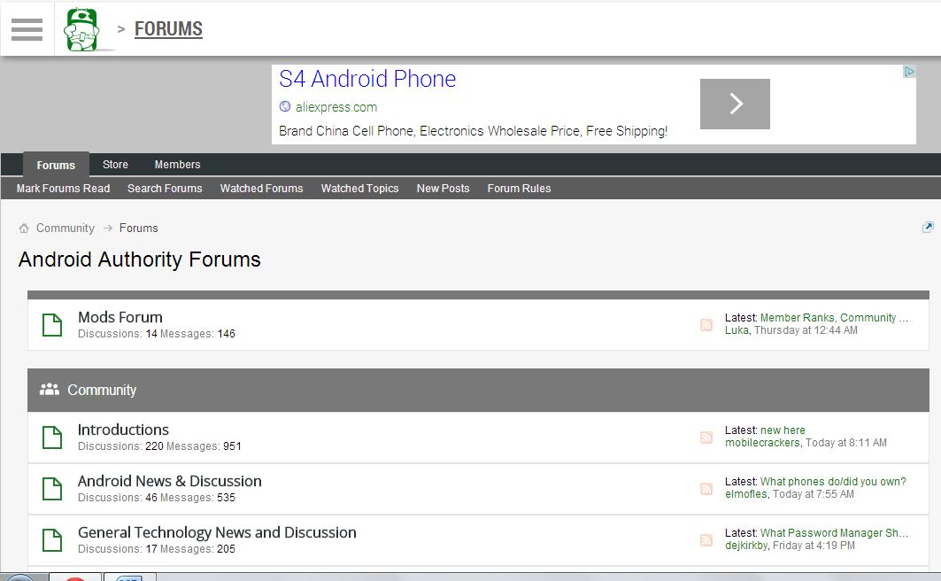
Task: Switch to the Store tab
Action: pyautogui.click(x=115, y=165)
